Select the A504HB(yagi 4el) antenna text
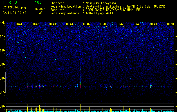 pos(99,13)
